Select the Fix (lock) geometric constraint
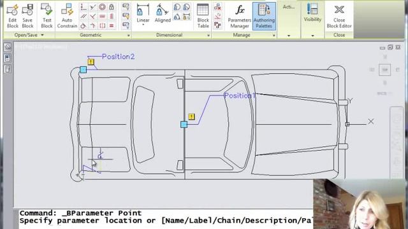The image size is (408, 229). [x=112, y=7]
